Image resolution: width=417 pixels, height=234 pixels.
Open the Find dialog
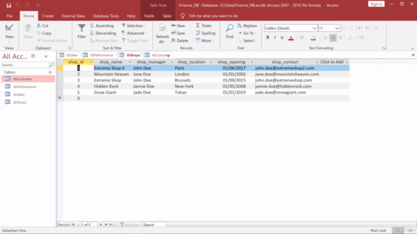229,31
